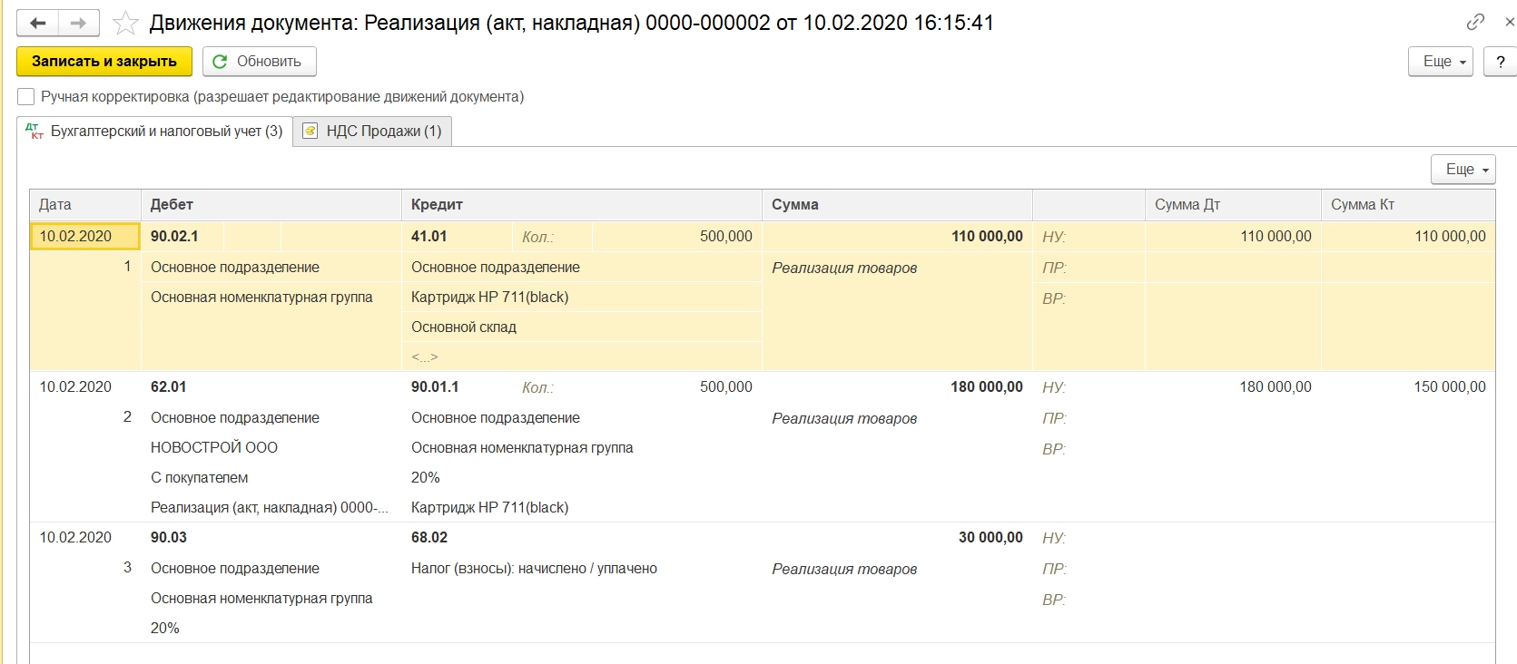
Task: Click the Дебет column header
Action: point(271,205)
